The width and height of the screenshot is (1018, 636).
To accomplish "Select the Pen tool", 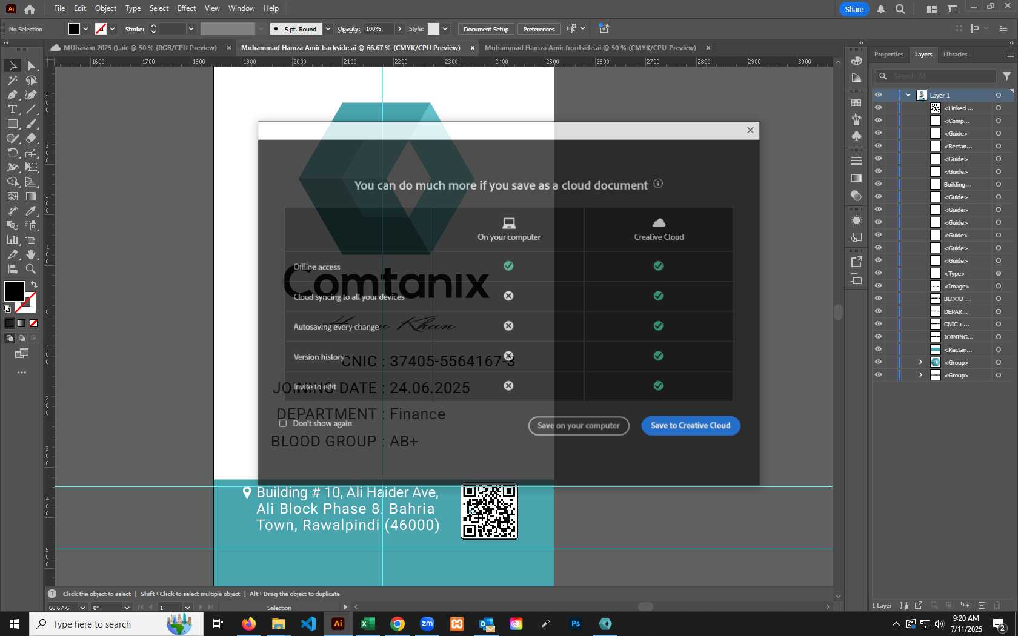I will (x=12, y=94).
